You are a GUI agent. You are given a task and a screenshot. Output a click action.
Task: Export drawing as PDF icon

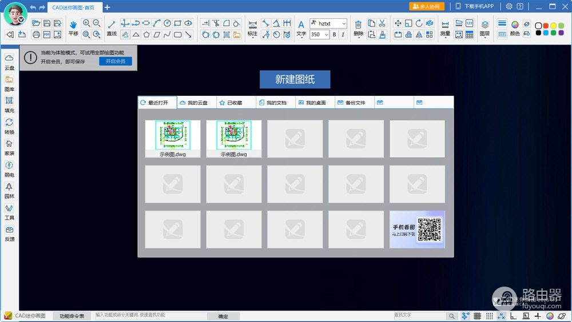point(47,35)
